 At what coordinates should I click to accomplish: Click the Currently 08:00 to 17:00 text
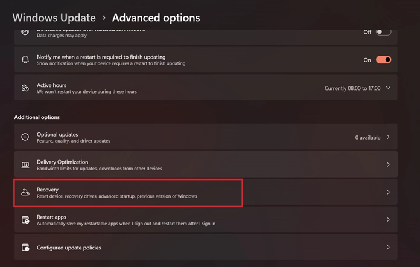(352, 88)
